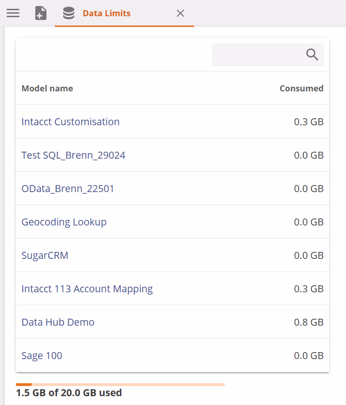Click the database icon on the tab

pos(69,13)
